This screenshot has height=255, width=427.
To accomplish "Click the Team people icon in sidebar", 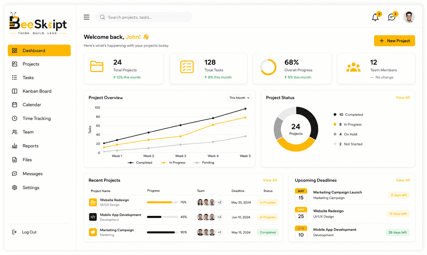I will click(14, 132).
